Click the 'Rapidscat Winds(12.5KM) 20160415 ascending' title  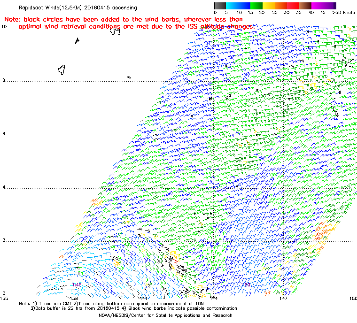tap(78, 8)
